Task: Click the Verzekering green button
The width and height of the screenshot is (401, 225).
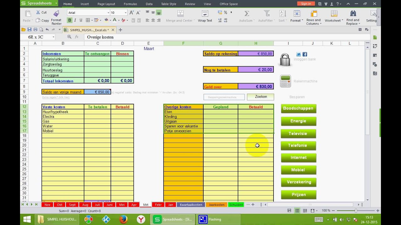Action: [298, 182]
